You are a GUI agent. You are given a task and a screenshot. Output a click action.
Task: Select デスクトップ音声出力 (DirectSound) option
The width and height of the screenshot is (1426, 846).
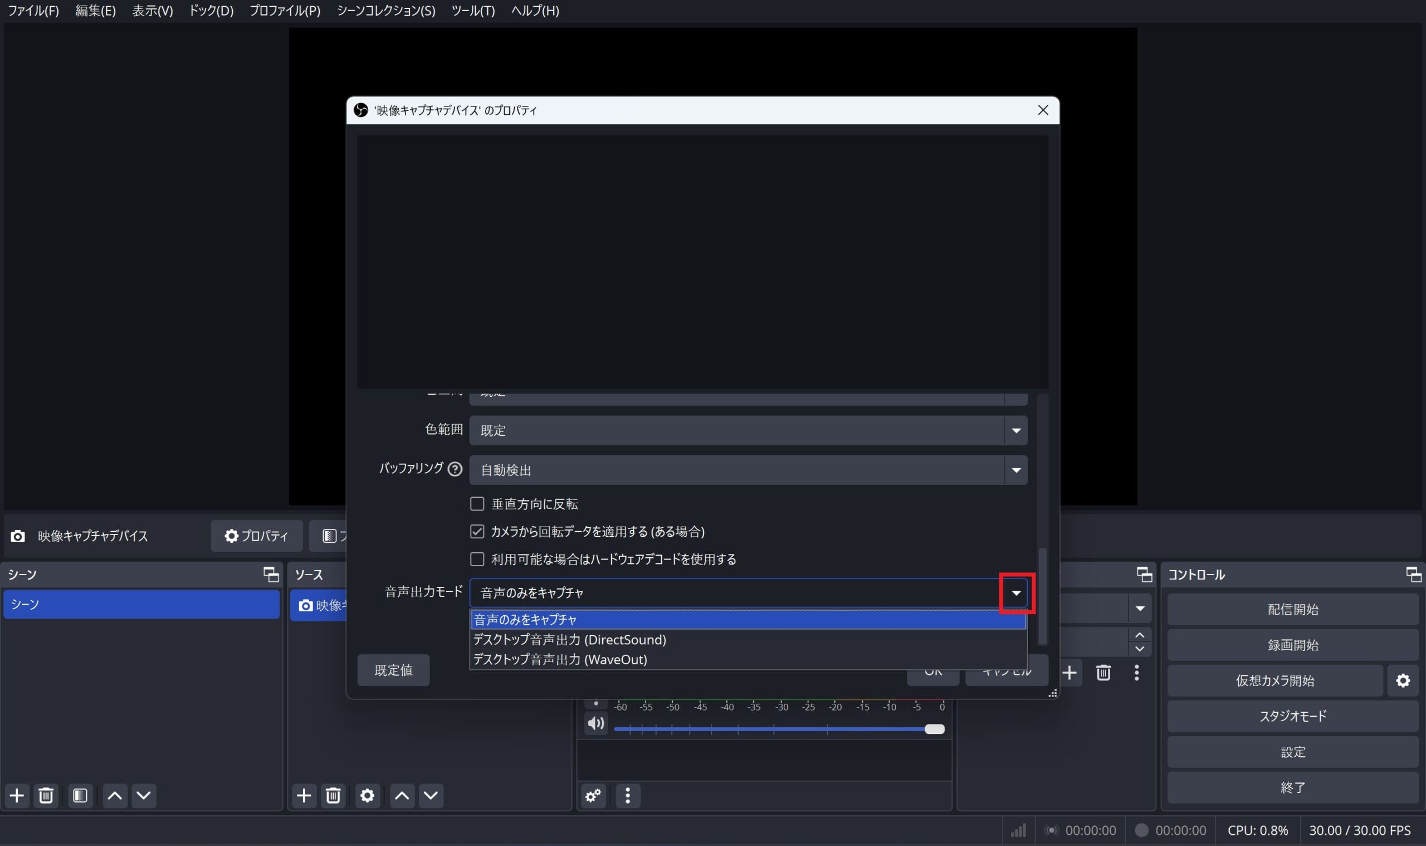pyautogui.click(x=748, y=640)
